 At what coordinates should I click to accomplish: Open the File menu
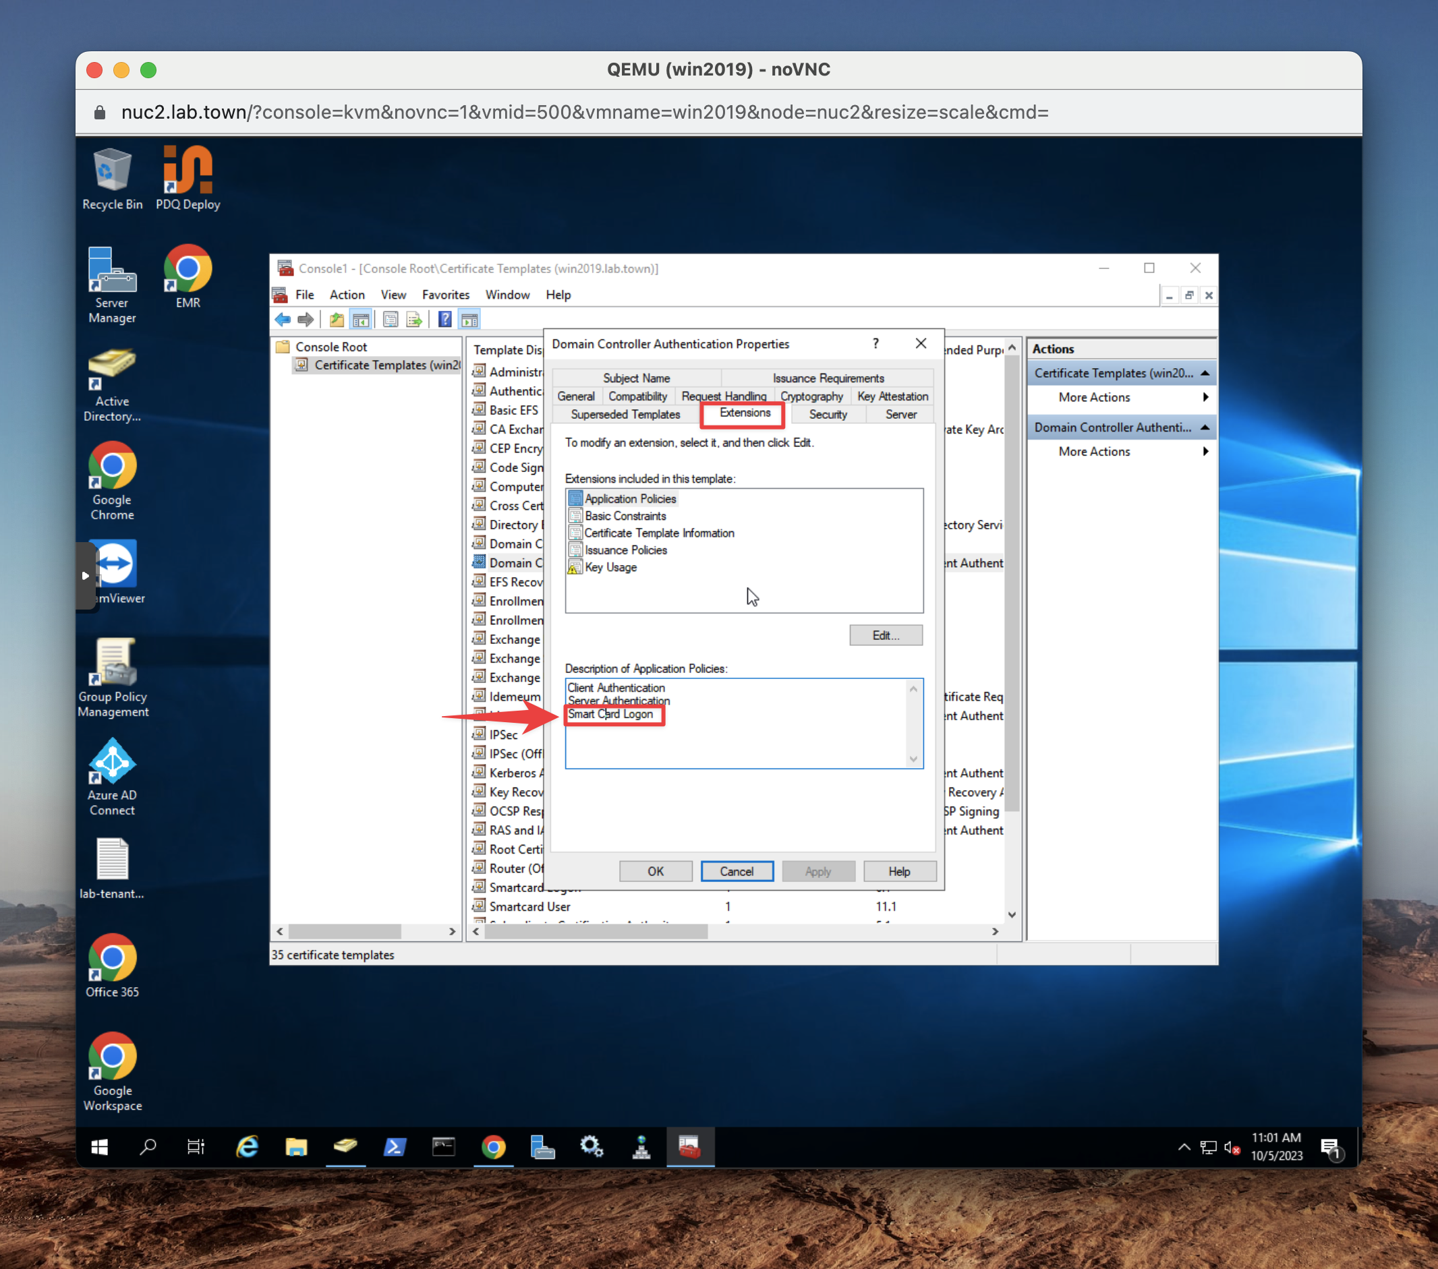pos(305,295)
